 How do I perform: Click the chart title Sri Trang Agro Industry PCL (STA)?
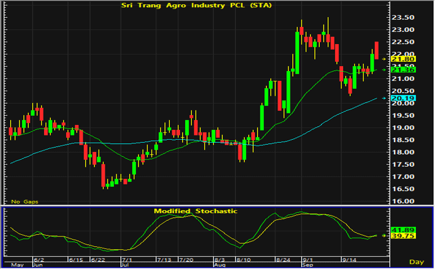197,6
